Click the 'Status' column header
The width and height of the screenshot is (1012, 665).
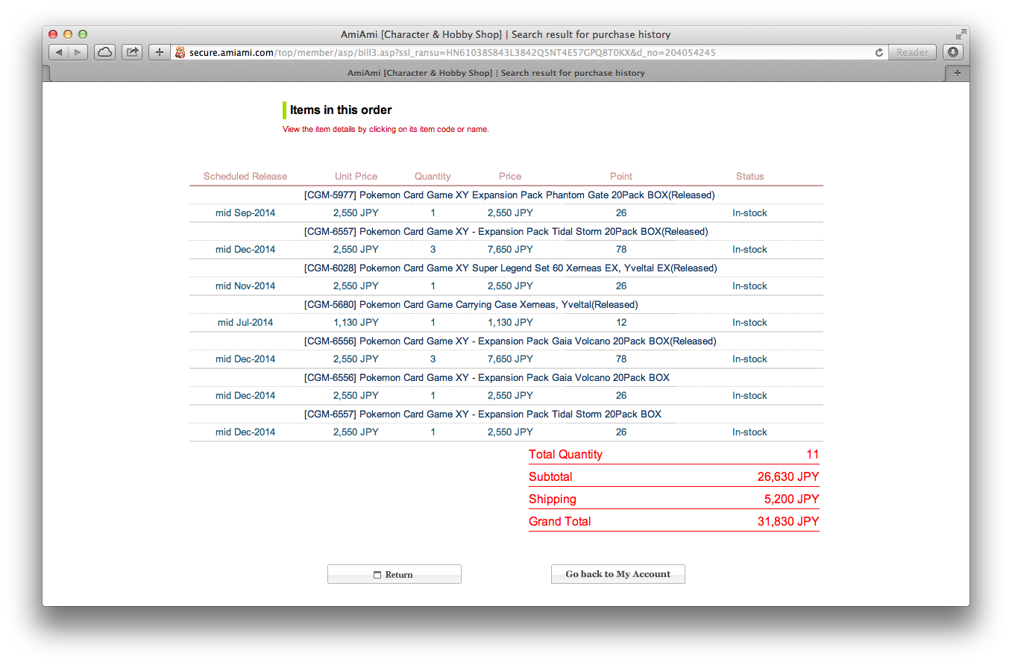coord(749,177)
